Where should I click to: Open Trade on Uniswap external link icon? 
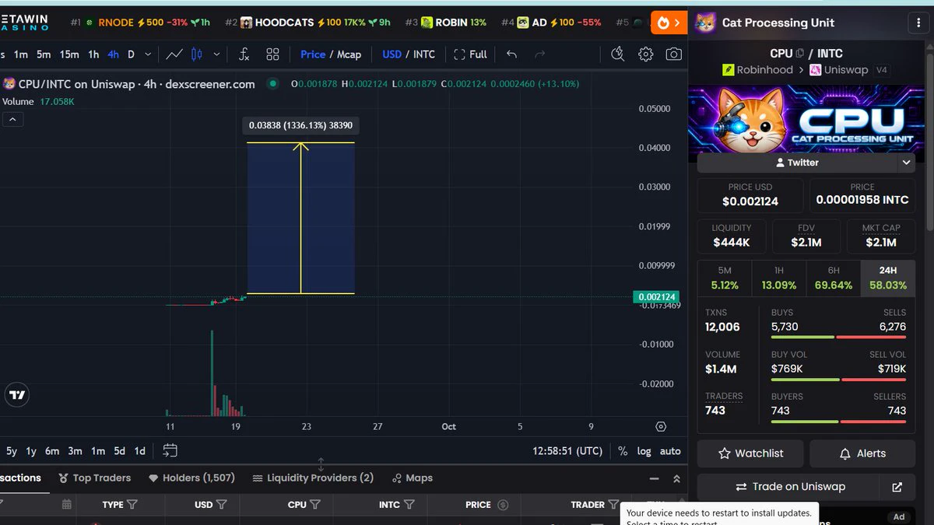pos(897,487)
